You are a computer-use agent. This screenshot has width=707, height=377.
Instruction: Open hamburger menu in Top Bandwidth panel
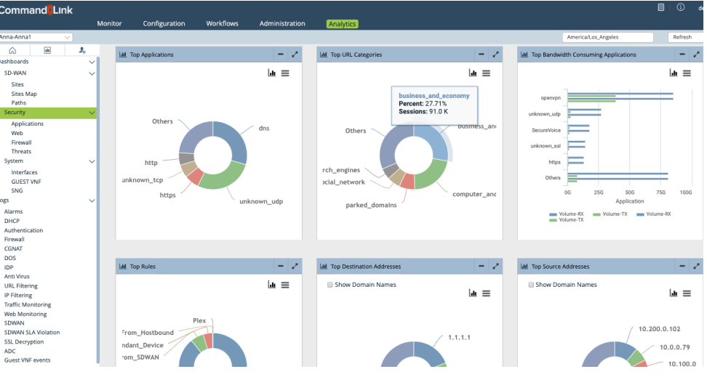(x=687, y=73)
